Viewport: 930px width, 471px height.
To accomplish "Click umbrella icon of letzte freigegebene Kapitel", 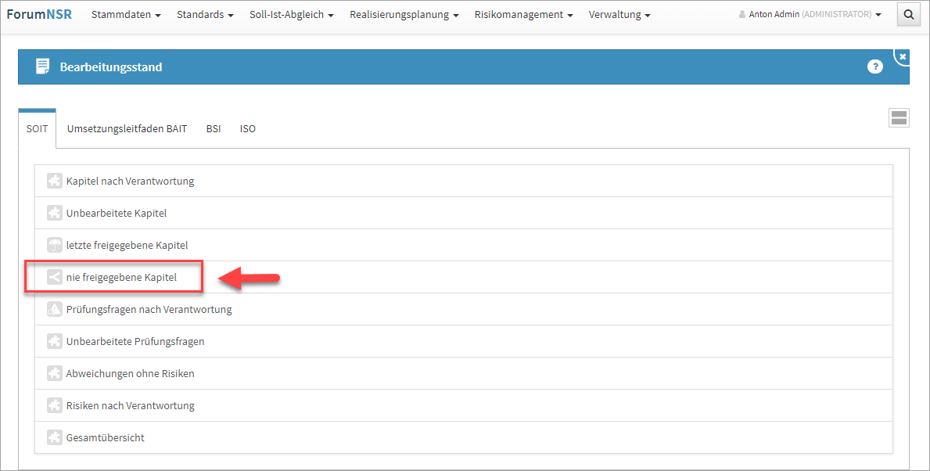I will (x=55, y=245).
